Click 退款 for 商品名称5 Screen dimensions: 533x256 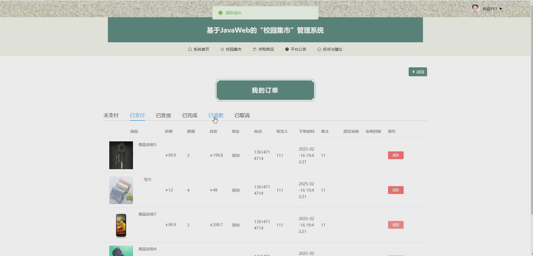[395, 155]
